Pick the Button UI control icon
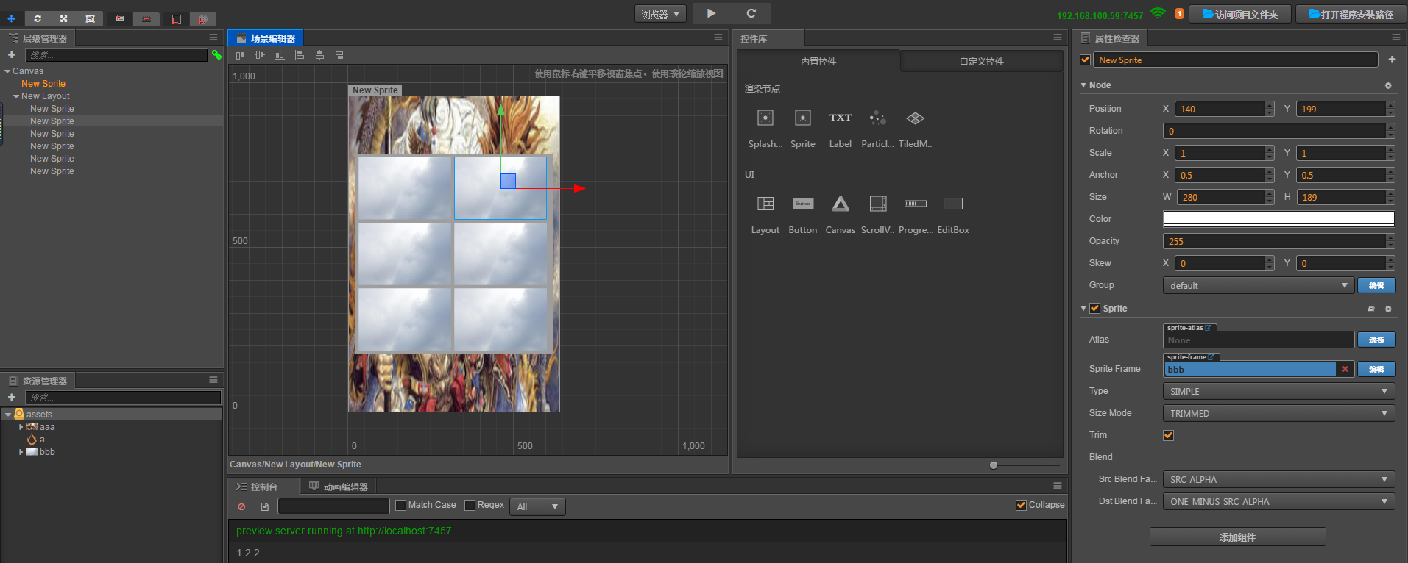The image size is (1408, 563). coord(803,204)
